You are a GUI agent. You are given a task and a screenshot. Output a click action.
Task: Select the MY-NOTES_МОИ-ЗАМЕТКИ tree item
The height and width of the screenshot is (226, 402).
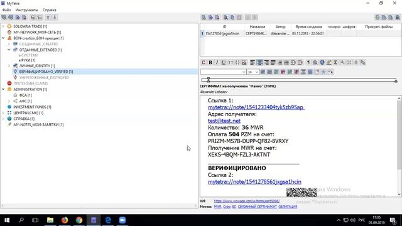tap(38, 124)
